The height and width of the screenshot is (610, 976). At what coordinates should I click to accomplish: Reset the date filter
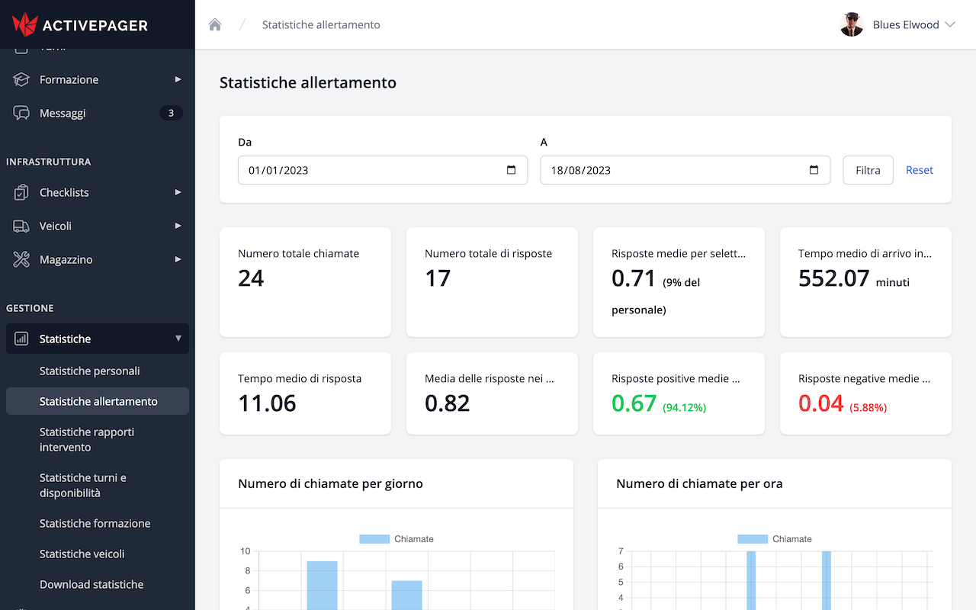pyautogui.click(x=919, y=170)
